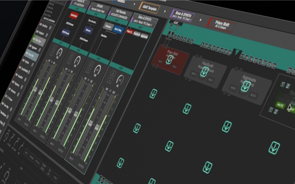295x184 pixels.
Task: Click circle icon on Prism Shift list row
Action: click(36, 57)
